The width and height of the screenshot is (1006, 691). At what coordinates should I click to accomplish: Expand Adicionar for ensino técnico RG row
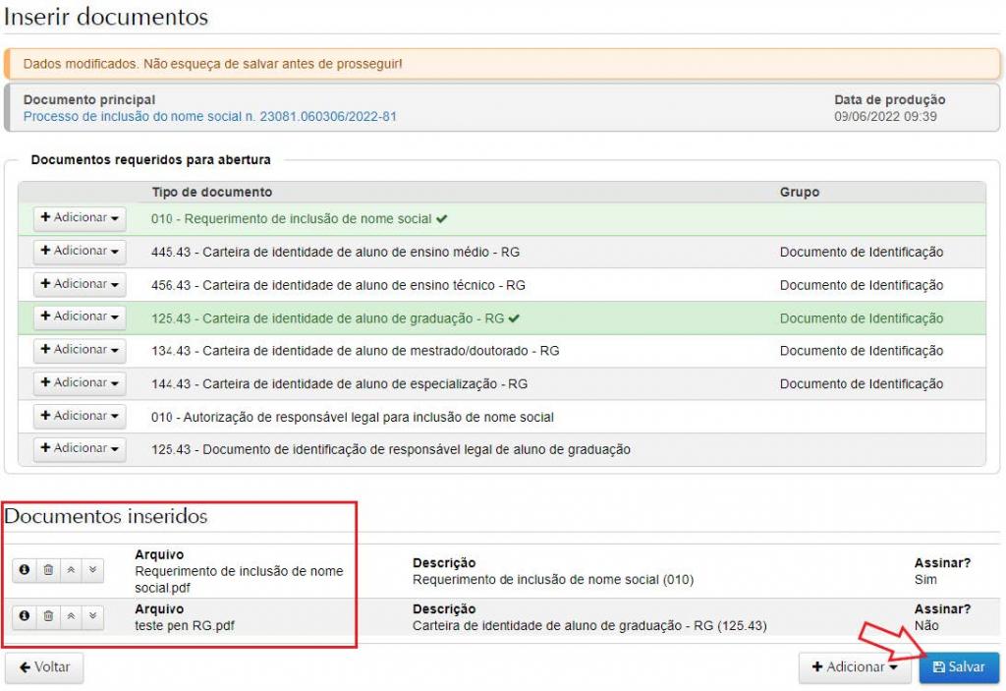pos(80,284)
